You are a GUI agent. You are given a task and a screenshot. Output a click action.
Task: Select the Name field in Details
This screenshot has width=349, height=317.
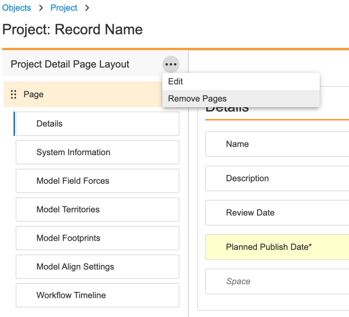[x=277, y=144]
